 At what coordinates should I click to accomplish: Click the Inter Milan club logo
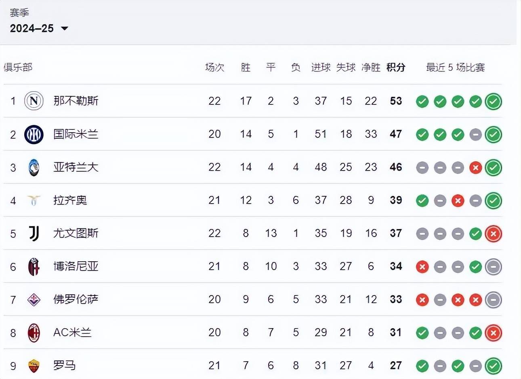point(34,134)
